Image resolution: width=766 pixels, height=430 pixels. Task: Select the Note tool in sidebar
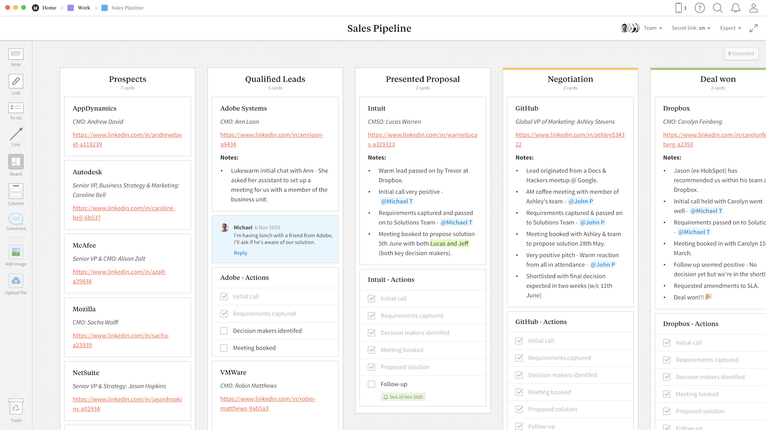[16, 57]
